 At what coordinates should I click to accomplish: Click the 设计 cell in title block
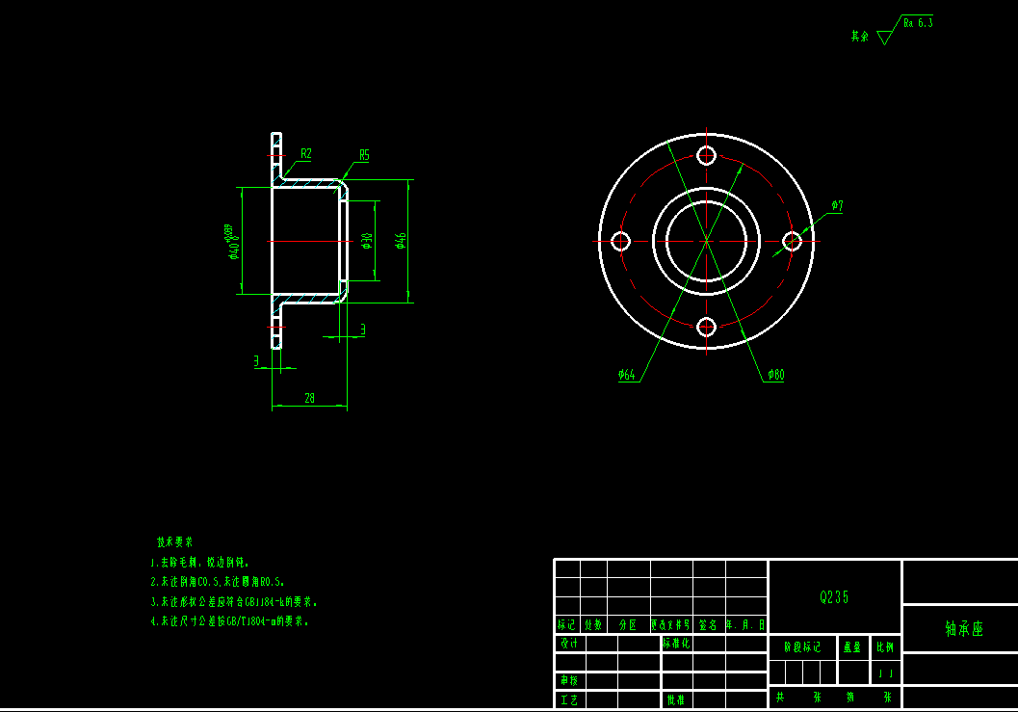569,643
